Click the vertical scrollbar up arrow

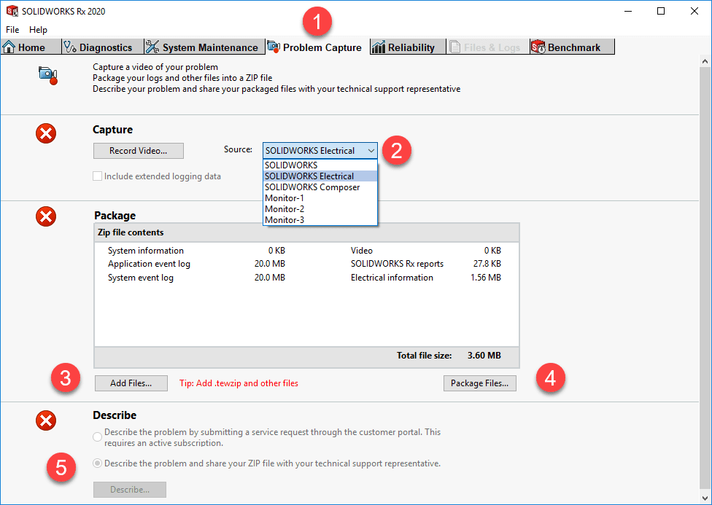(705, 60)
